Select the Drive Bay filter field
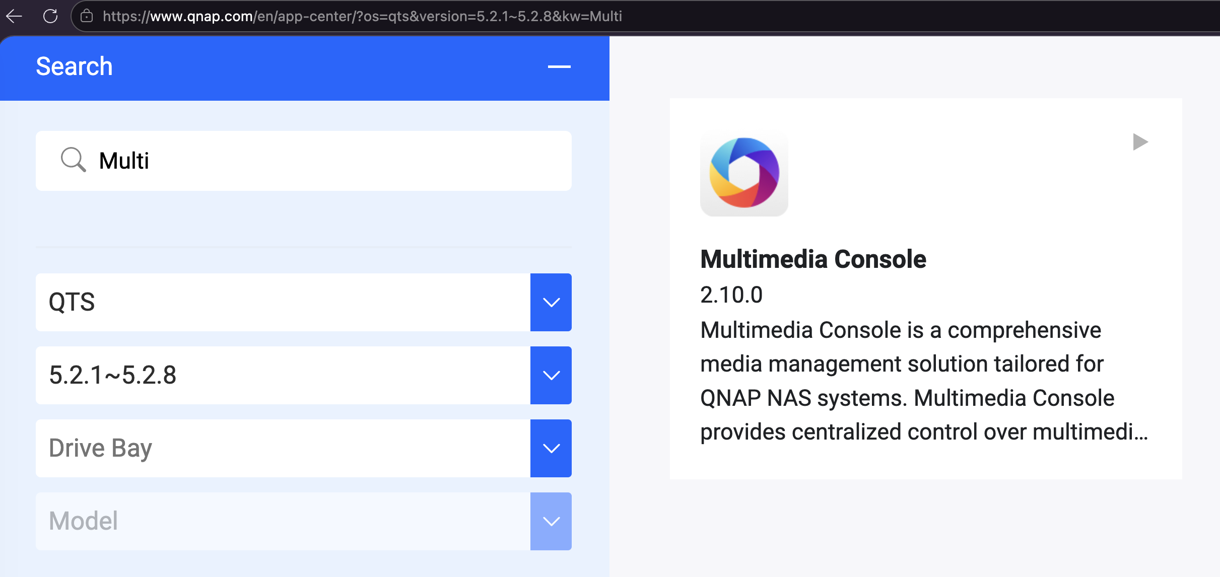Viewport: 1220px width, 577px height. coord(282,448)
